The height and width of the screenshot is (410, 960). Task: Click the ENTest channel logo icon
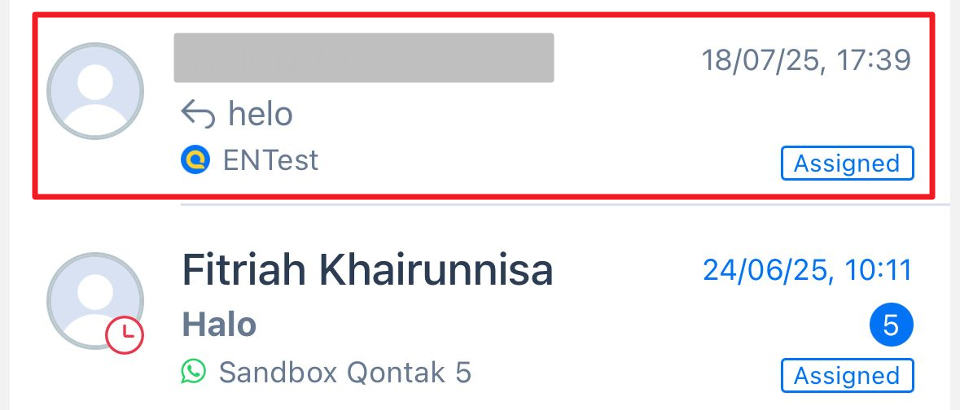pyautogui.click(x=195, y=160)
